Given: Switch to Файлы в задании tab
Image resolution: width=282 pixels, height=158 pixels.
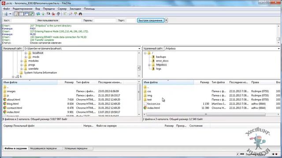Looking at the screenshot, I should 15,148.
